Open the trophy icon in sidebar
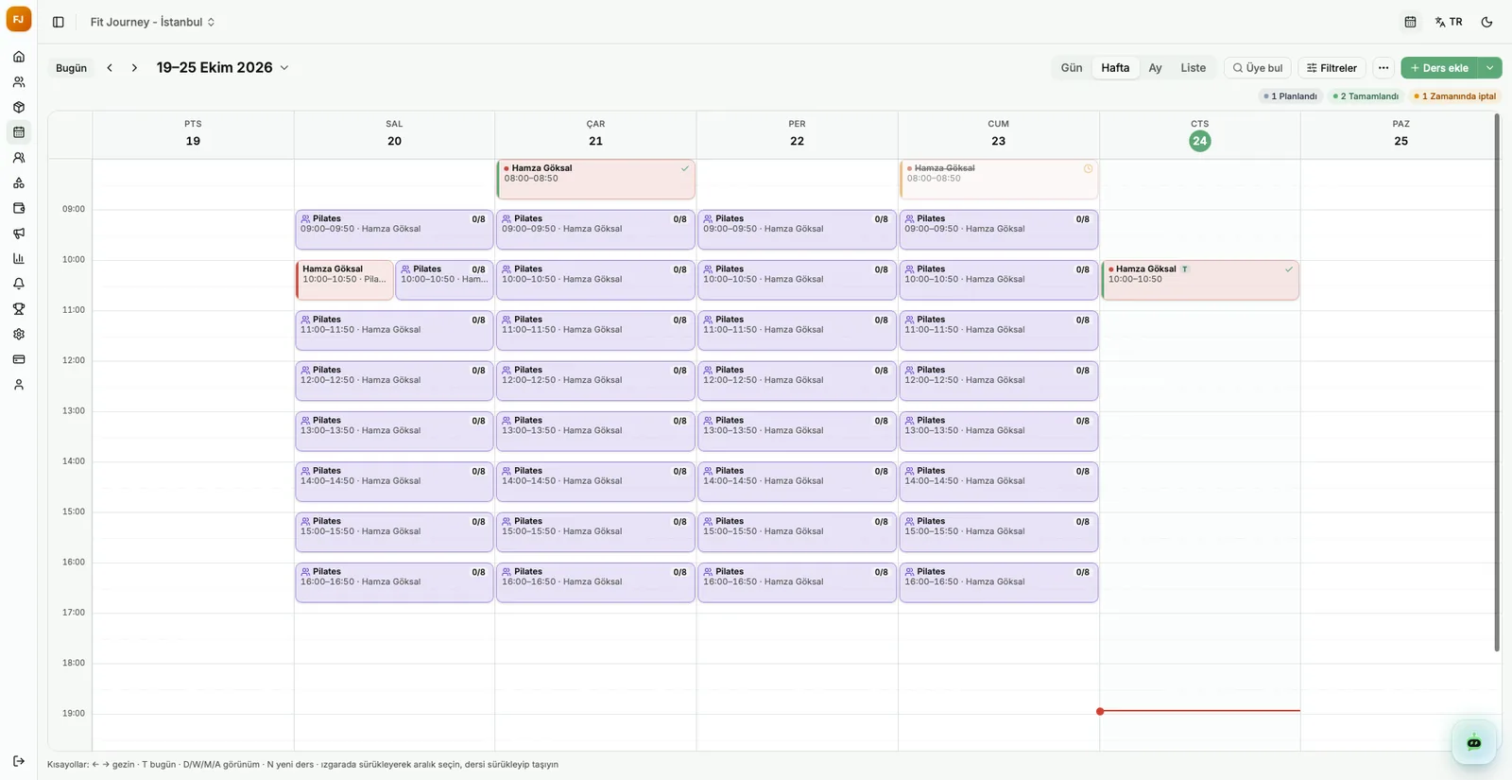 [x=19, y=309]
